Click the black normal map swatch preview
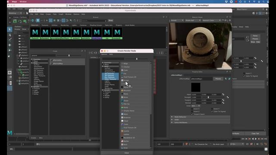 coord(196,87)
